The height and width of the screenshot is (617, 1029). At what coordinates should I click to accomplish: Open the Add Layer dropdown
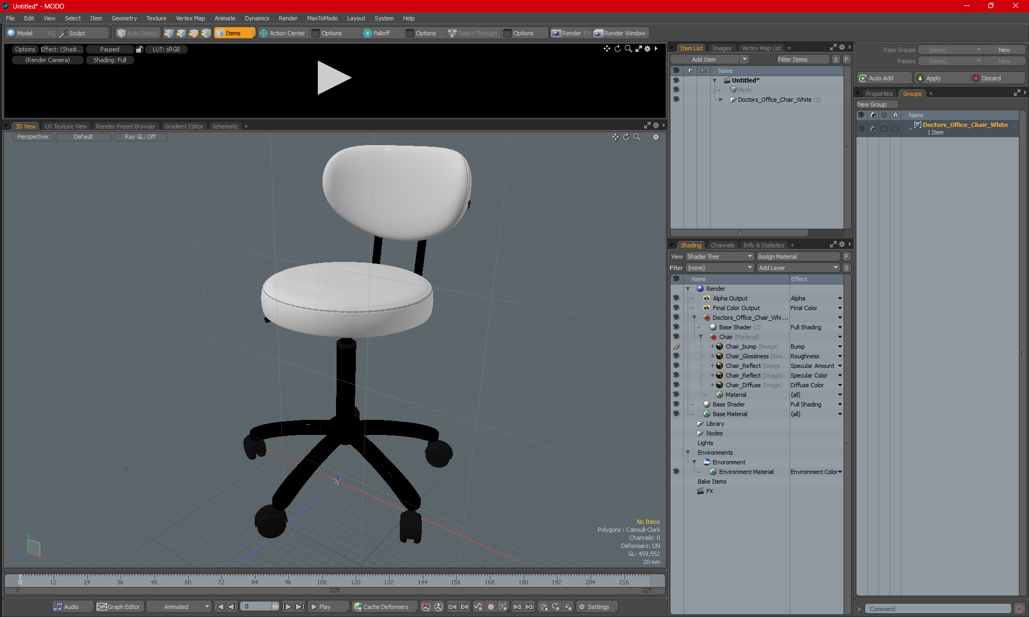(x=798, y=268)
